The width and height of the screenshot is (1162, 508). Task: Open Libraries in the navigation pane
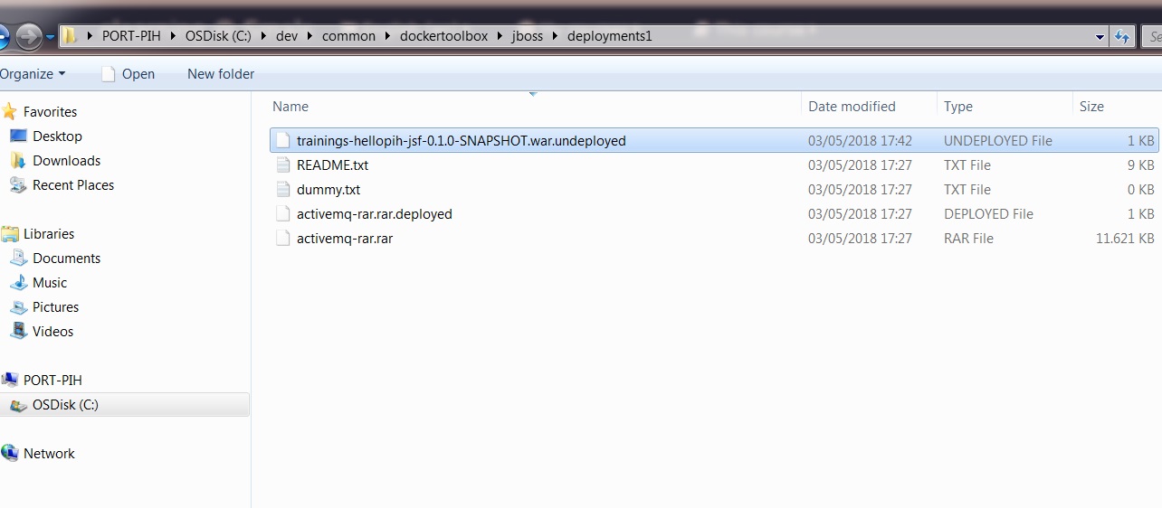point(49,234)
